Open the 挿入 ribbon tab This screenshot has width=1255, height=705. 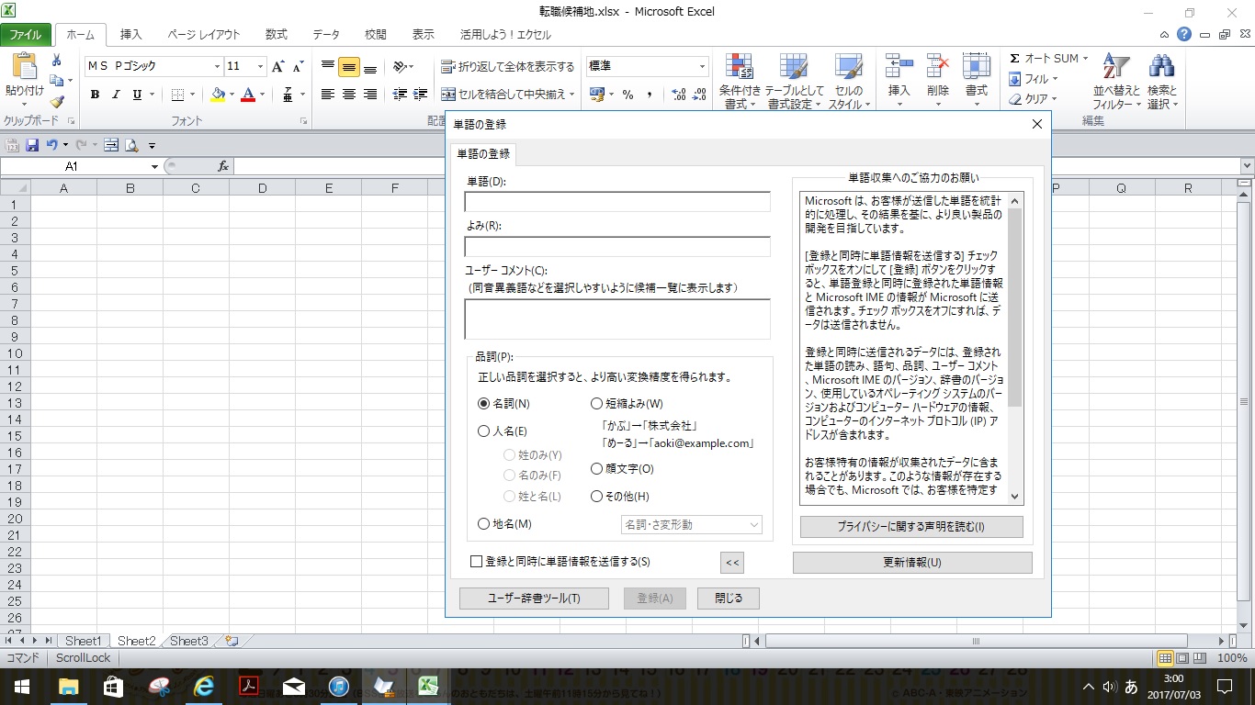point(131,35)
